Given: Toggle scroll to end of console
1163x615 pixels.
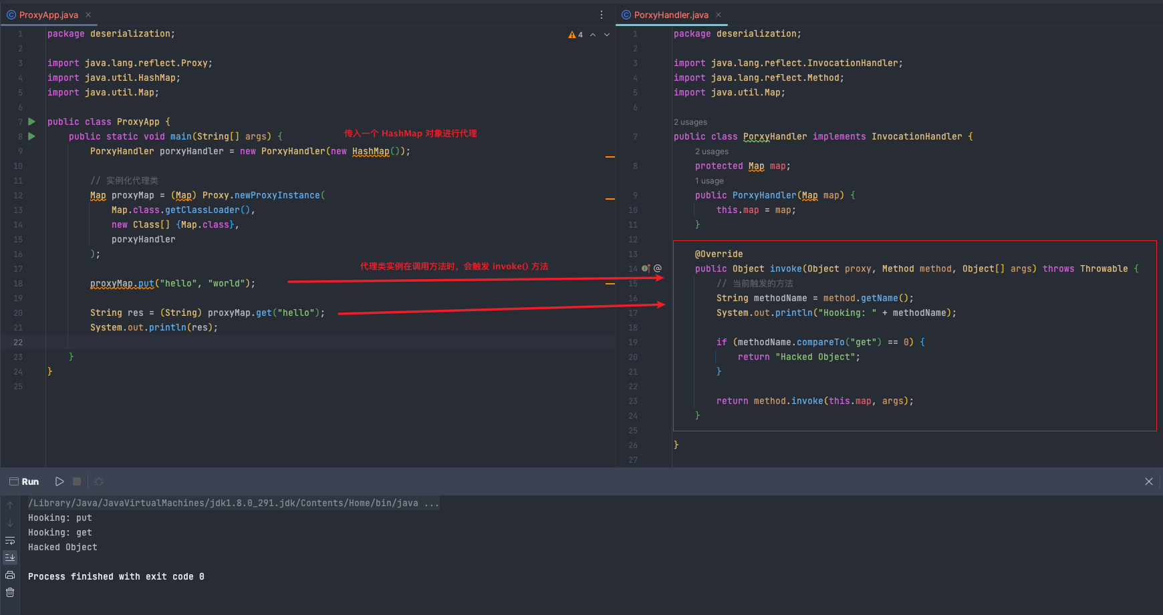Looking at the screenshot, I should (10, 557).
